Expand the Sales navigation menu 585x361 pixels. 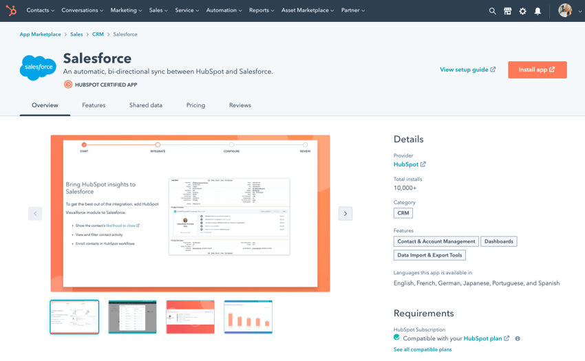pyautogui.click(x=158, y=10)
